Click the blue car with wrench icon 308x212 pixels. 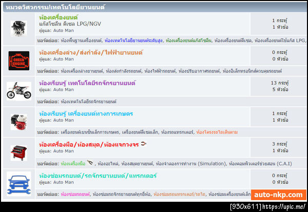[x=19, y=184]
